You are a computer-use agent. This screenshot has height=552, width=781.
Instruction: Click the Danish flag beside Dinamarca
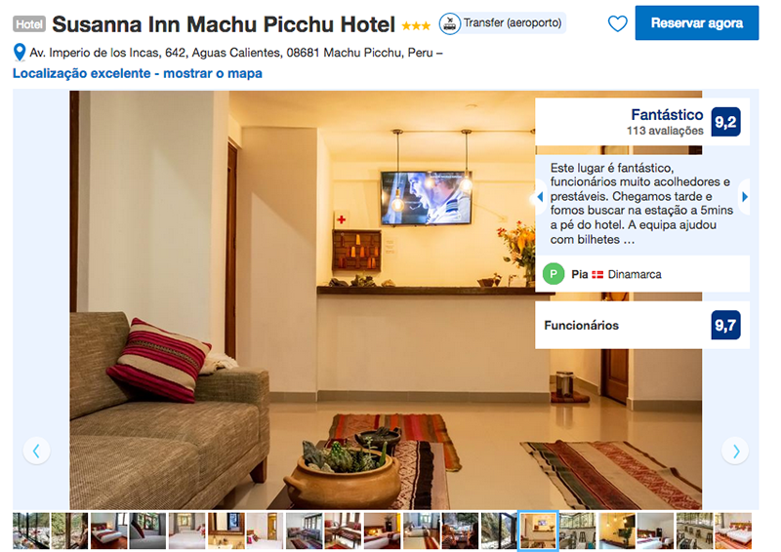pyautogui.click(x=597, y=274)
